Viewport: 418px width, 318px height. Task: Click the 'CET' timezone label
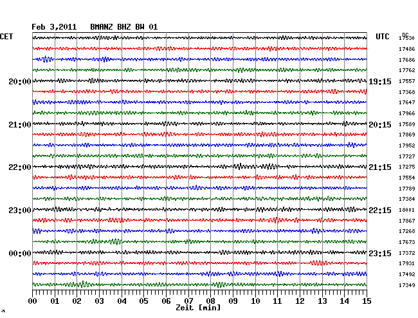point(6,37)
